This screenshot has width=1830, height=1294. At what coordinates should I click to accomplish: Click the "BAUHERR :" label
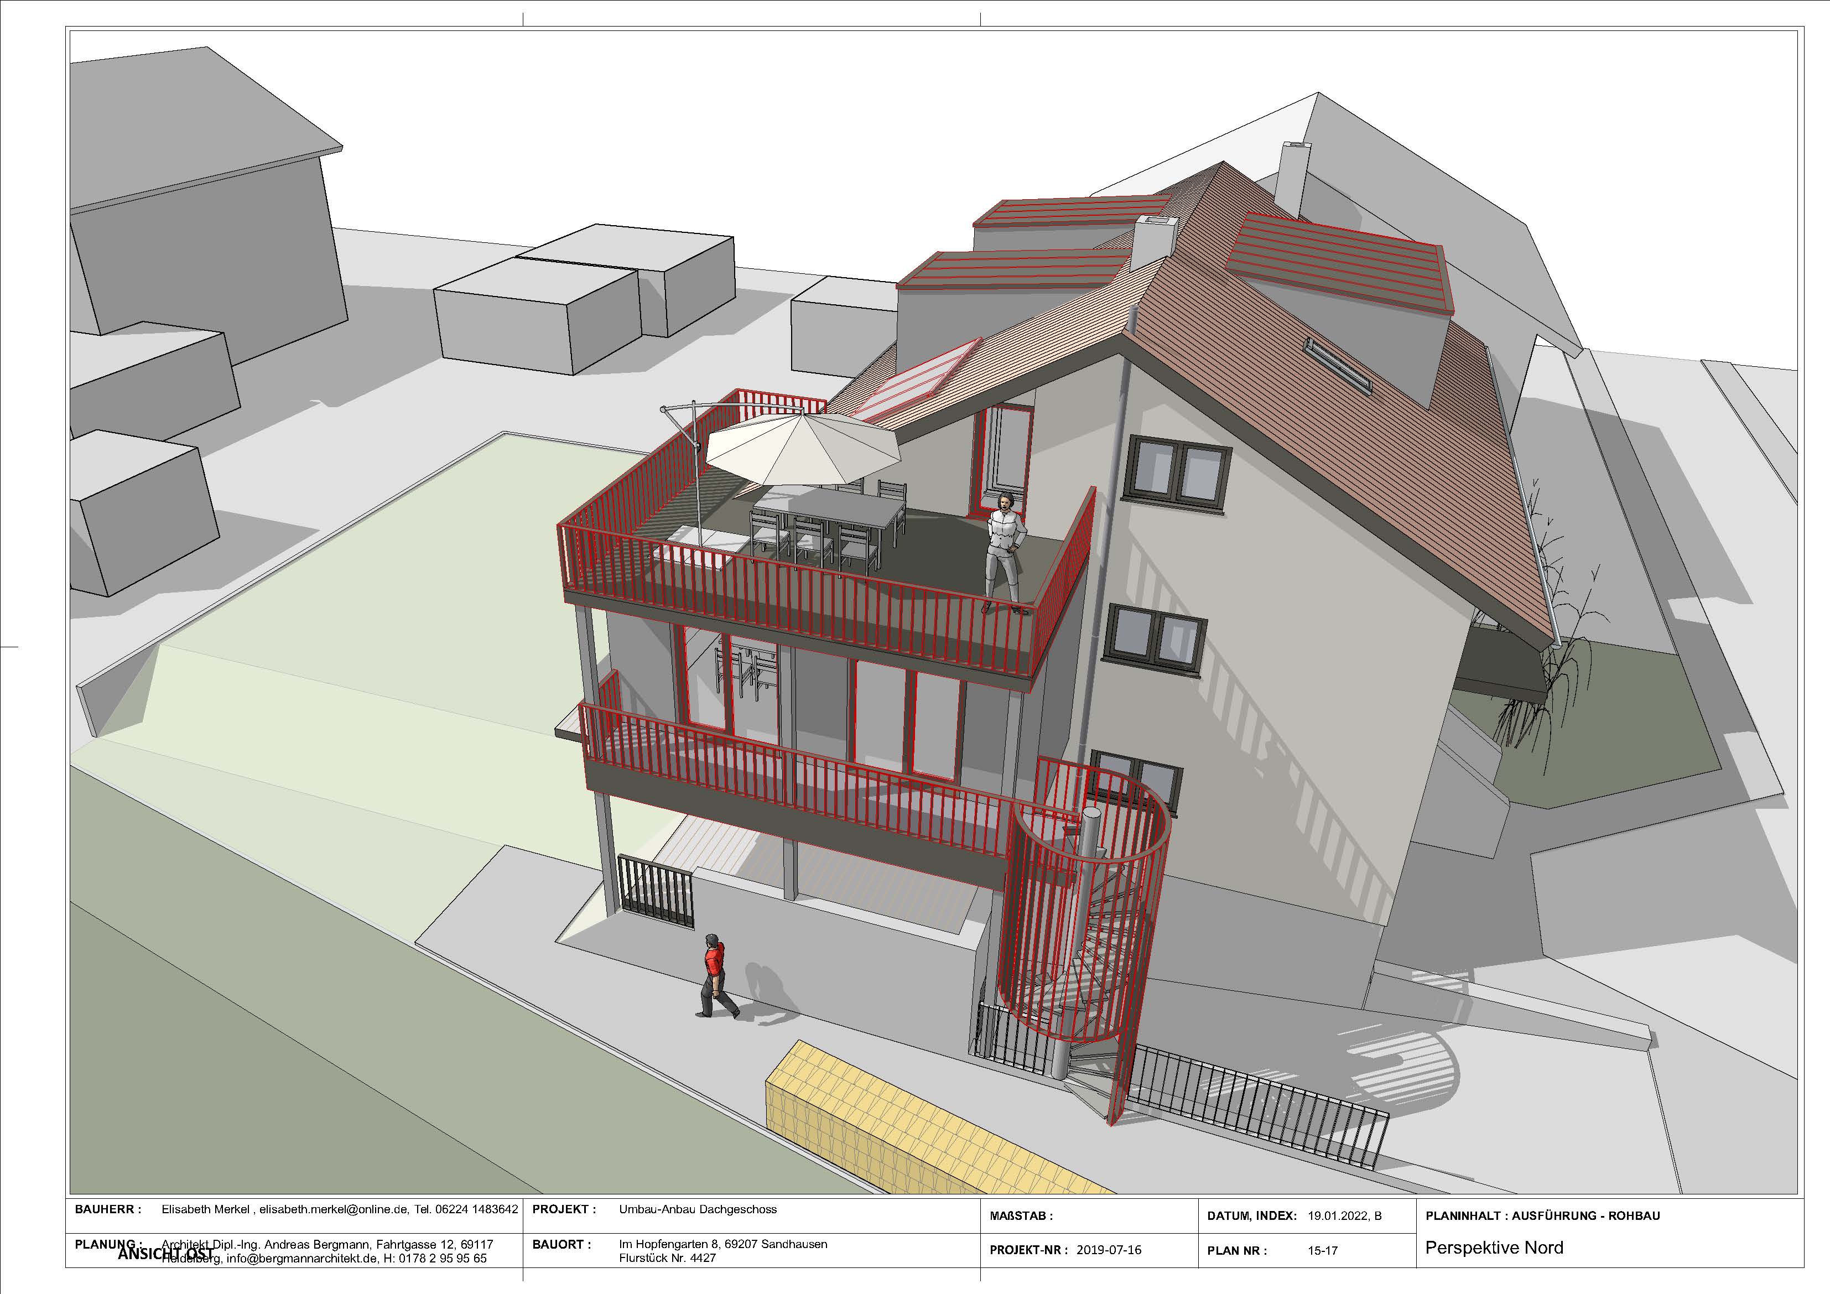[x=108, y=1209]
